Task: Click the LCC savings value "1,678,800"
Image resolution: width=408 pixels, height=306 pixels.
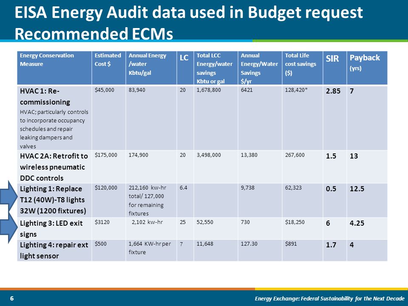Action: pyautogui.click(x=209, y=90)
